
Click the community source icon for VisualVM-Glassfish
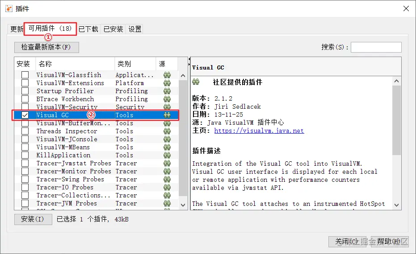click(167, 75)
